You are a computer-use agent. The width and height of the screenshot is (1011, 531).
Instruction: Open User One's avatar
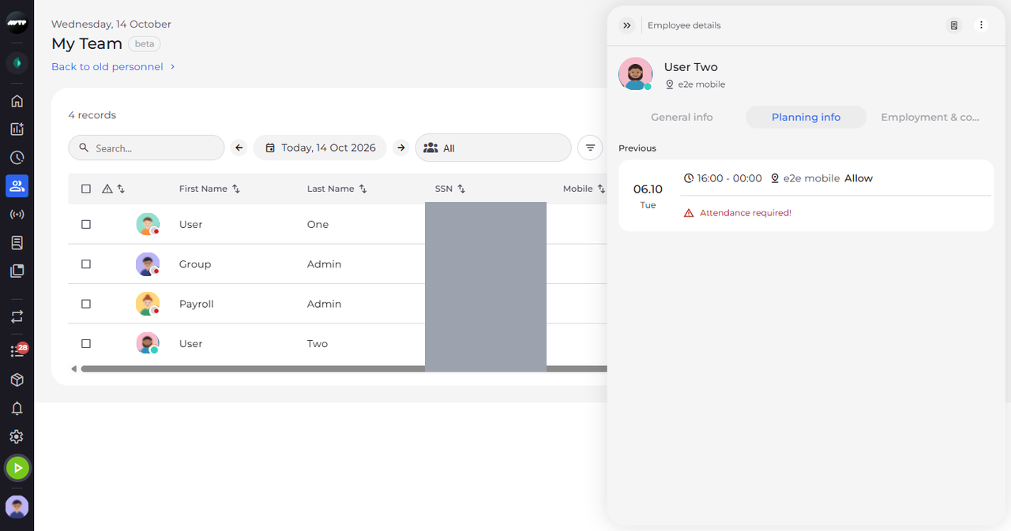coord(148,225)
